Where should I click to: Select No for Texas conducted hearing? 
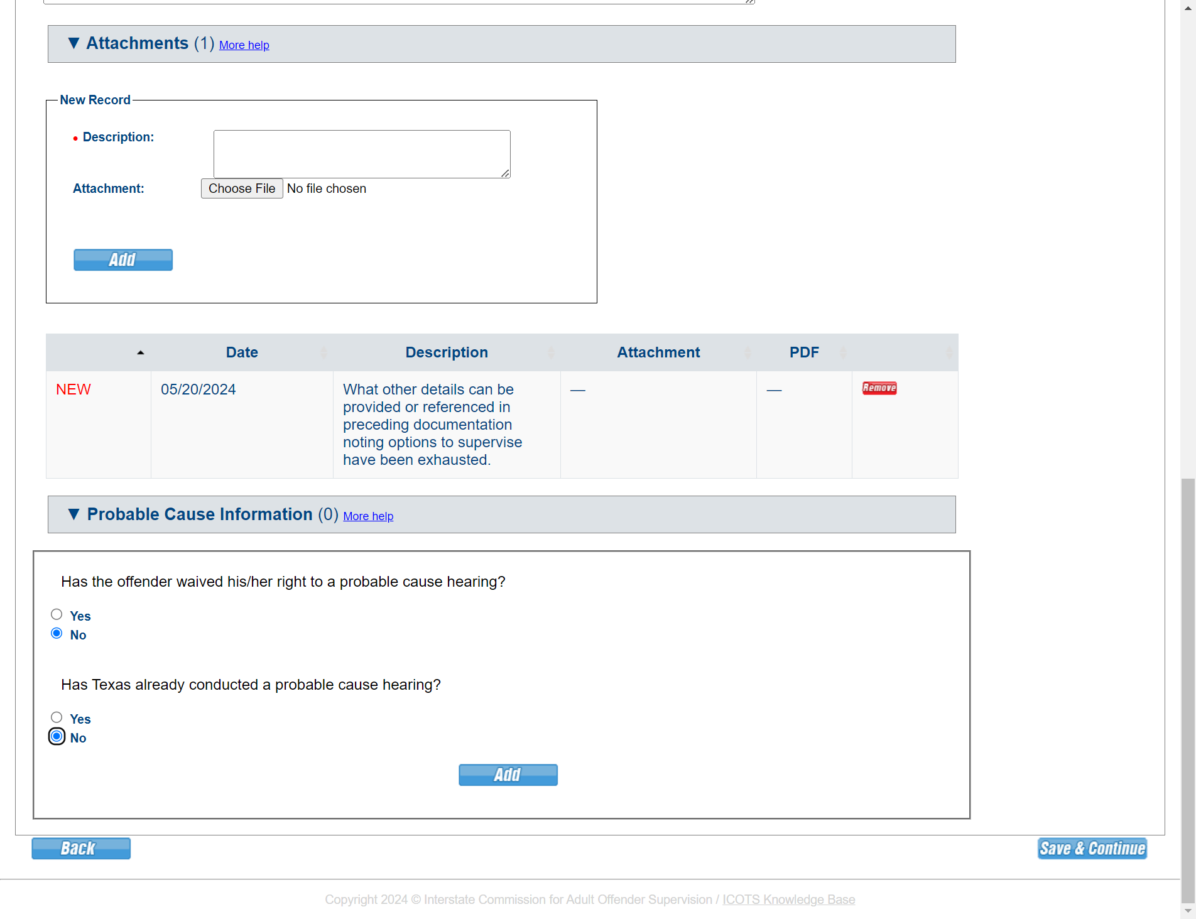57,736
